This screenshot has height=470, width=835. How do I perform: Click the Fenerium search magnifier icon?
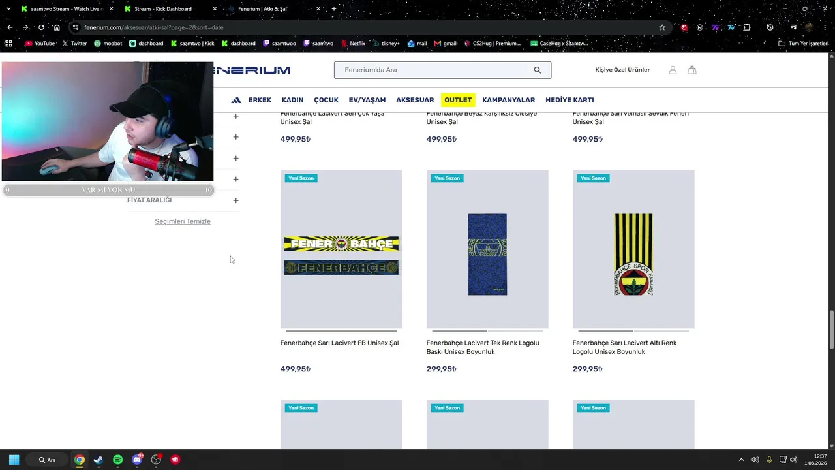click(538, 70)
